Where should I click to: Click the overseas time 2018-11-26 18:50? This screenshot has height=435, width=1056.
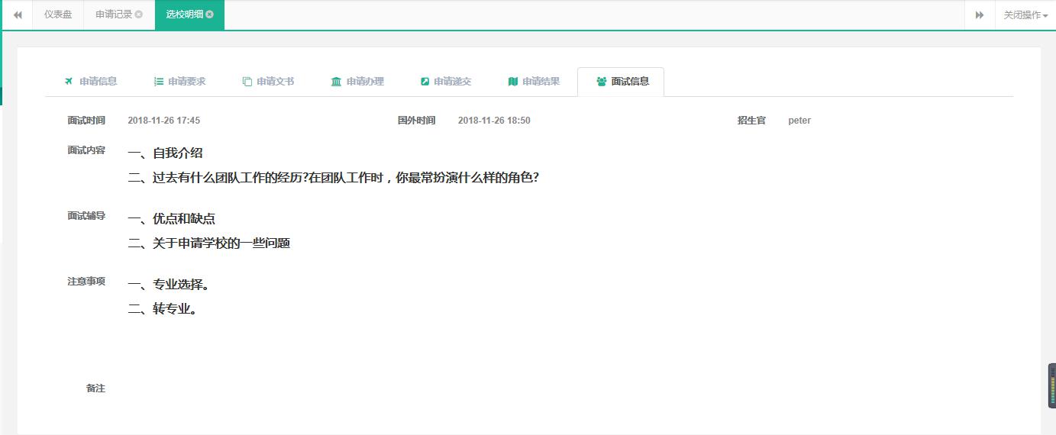coord(494,121)
